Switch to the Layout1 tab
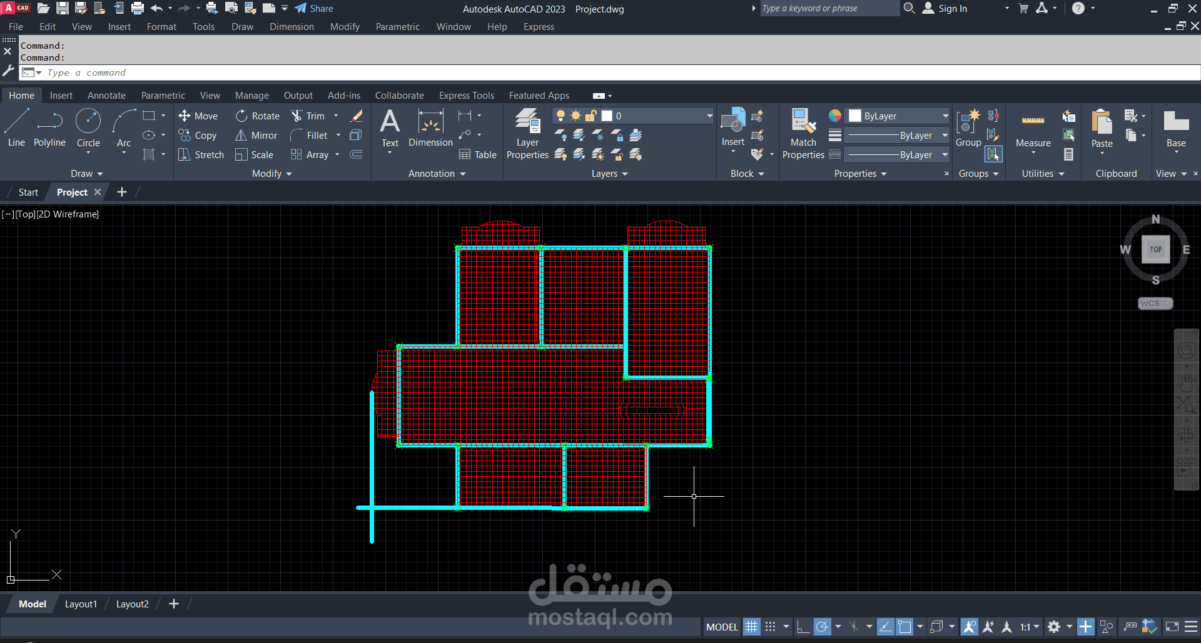 coord(81,604)
